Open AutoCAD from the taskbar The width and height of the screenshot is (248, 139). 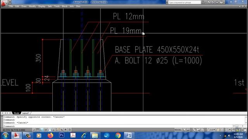point(16,136)
